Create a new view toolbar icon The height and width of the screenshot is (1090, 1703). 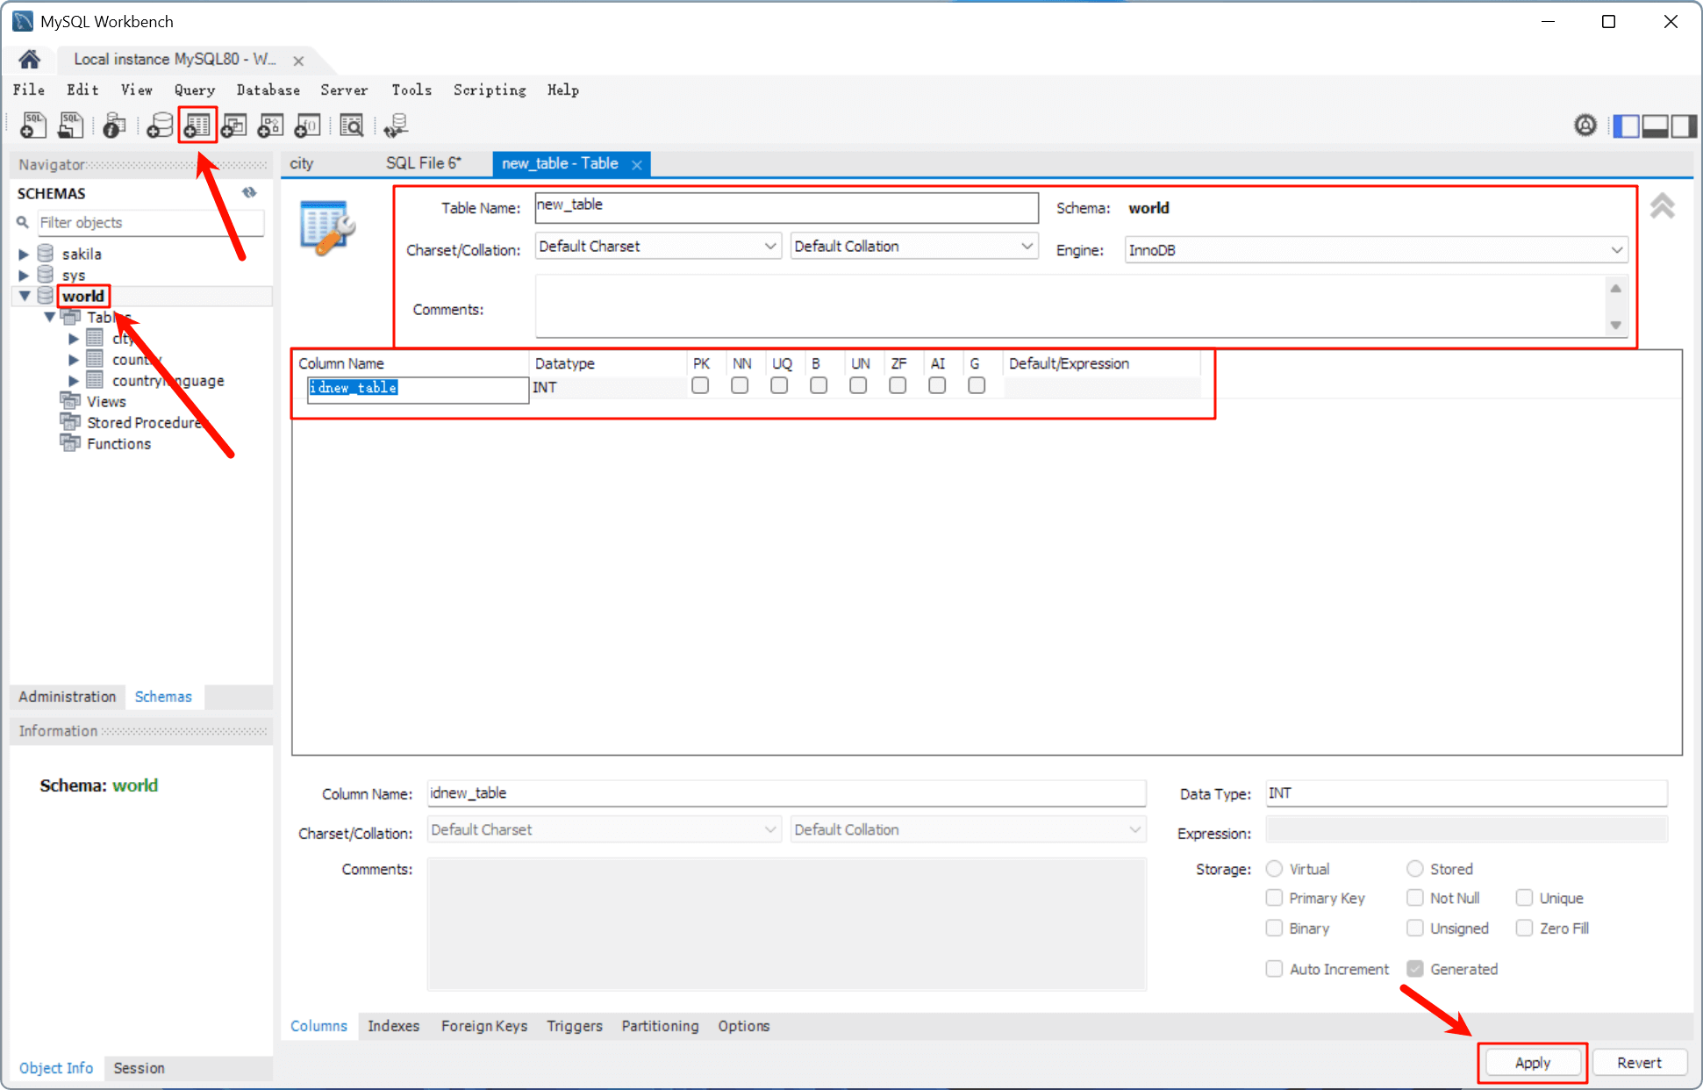pyautogui.click(x=233, y=125)
